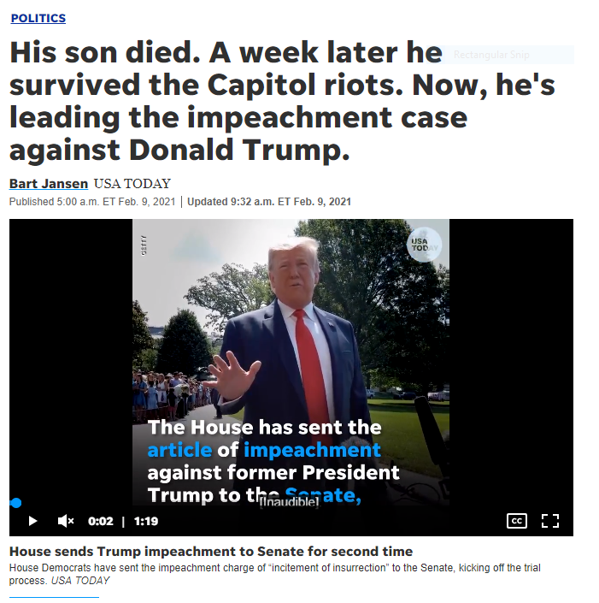Click the Updated 9:32 a.m. timestamp
The height and width of the screenshot is (603, 599).
tap(269, 202)
